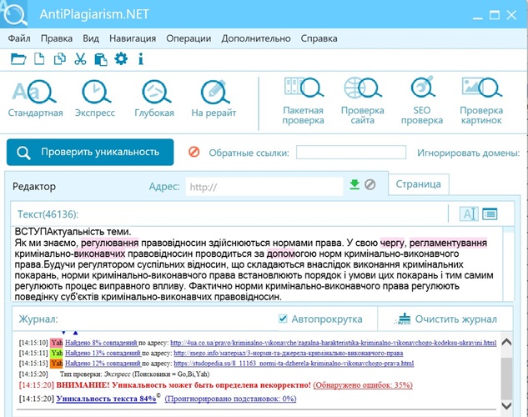528x417 pixels.
Task: Open the Вид menu
Action: (x=91, y=38)
